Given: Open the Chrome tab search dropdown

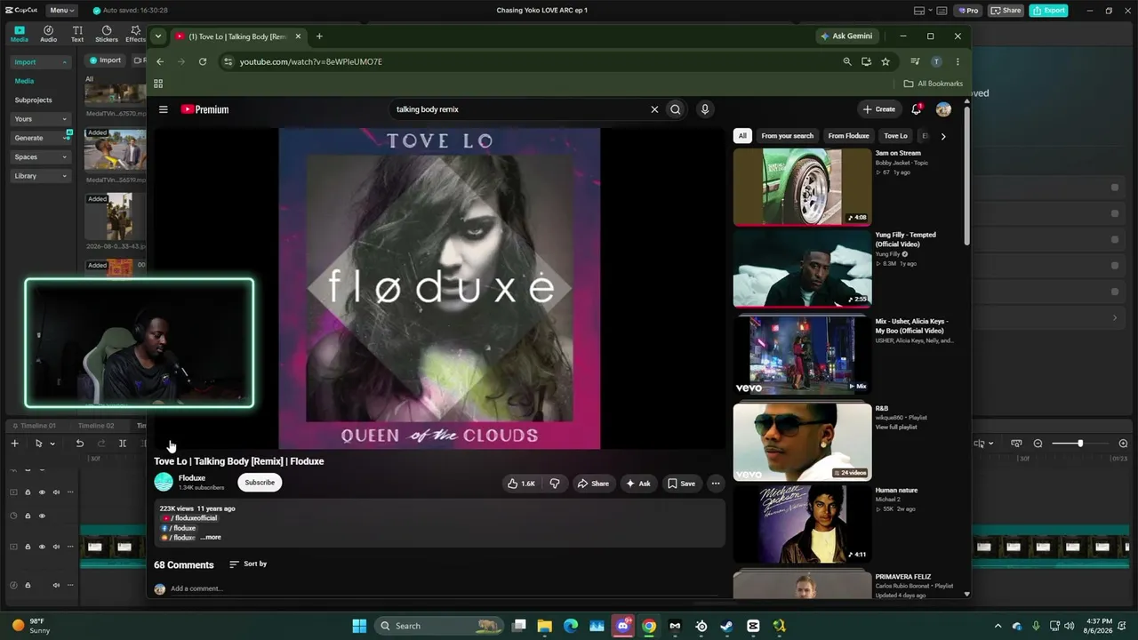Looking at the screenshot, I should [157, 36].
